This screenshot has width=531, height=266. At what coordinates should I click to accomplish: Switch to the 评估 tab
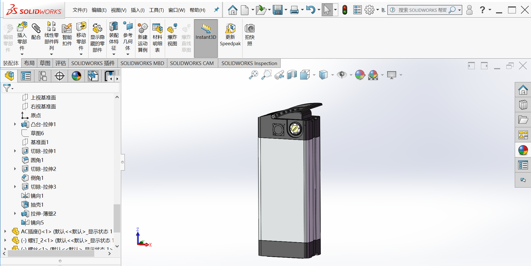point(61,63)
